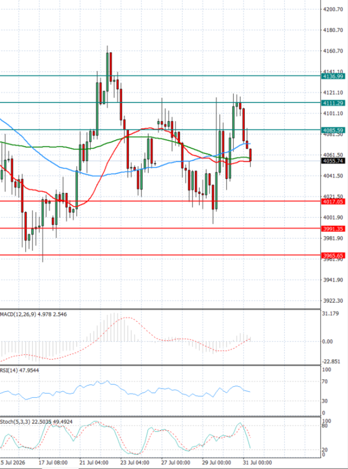Click the highest green candle near 4160

(107, 72)
